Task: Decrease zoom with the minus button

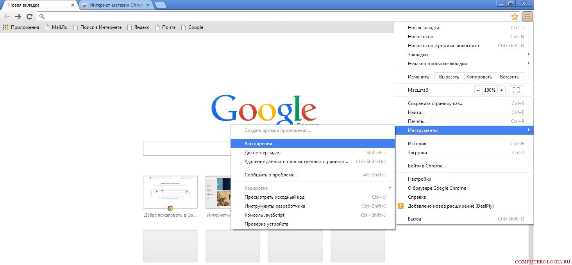Action: [478, 90]
